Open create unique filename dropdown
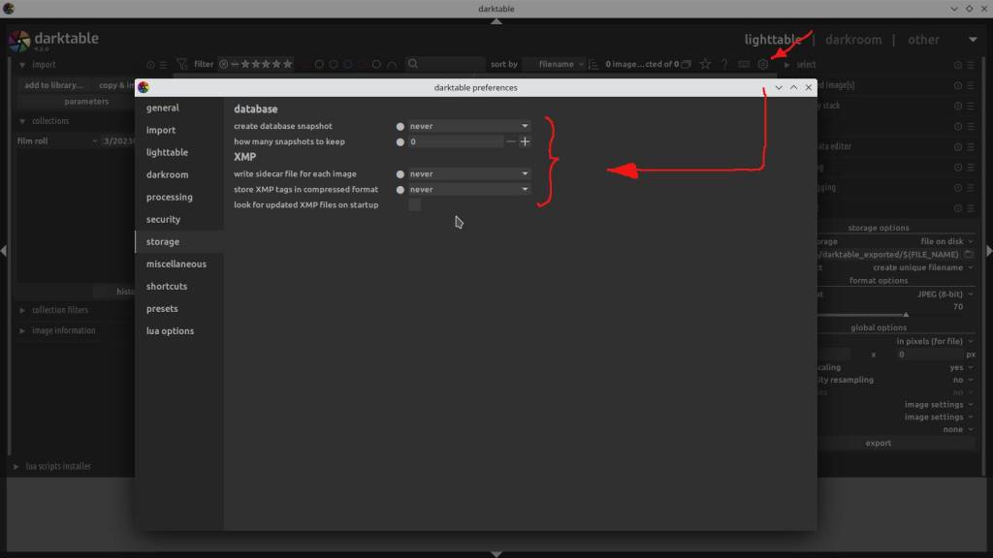 coord(923,267)
